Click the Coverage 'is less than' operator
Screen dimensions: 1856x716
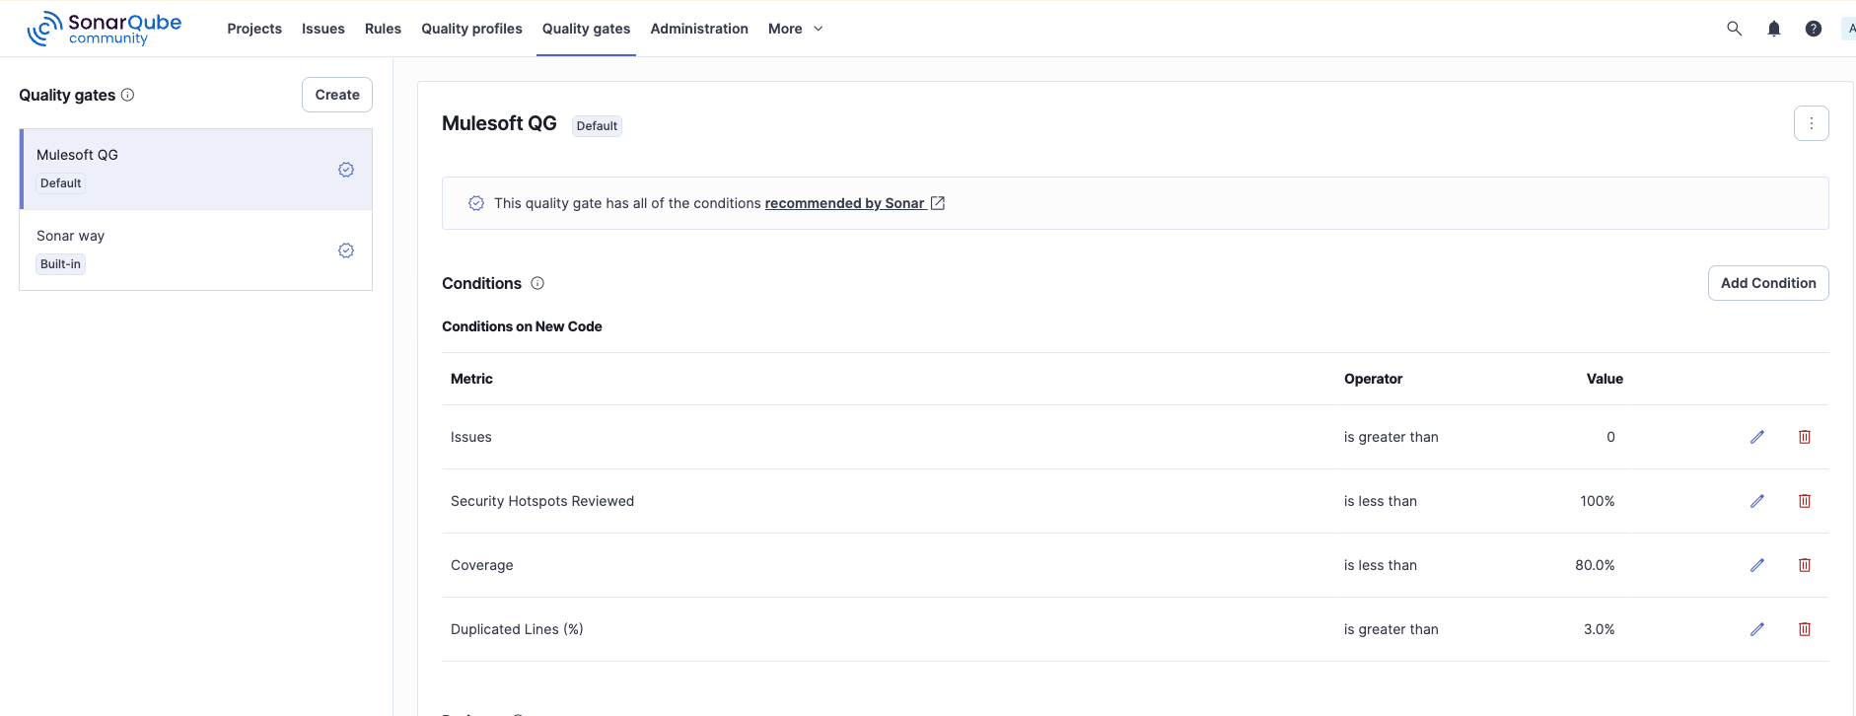1380,565
